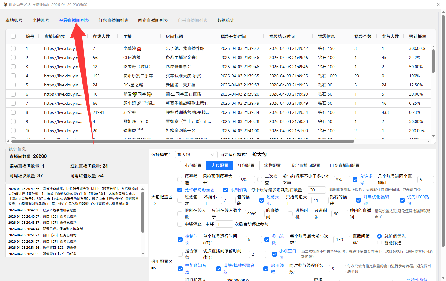Disable the 允许参与粉丝团 option

180,190
